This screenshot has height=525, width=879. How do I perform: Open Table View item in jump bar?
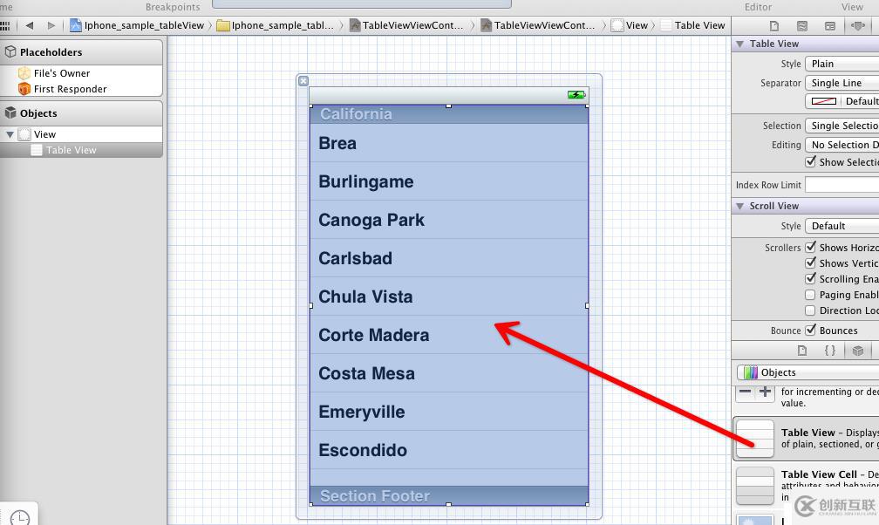click(693, 25)
